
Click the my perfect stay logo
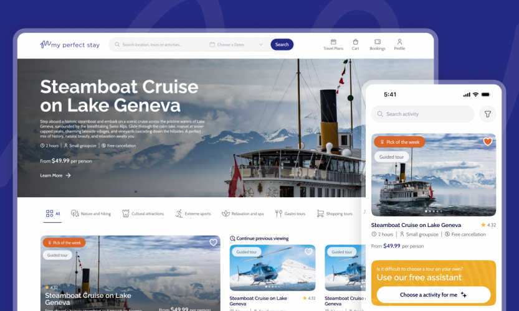70,44
